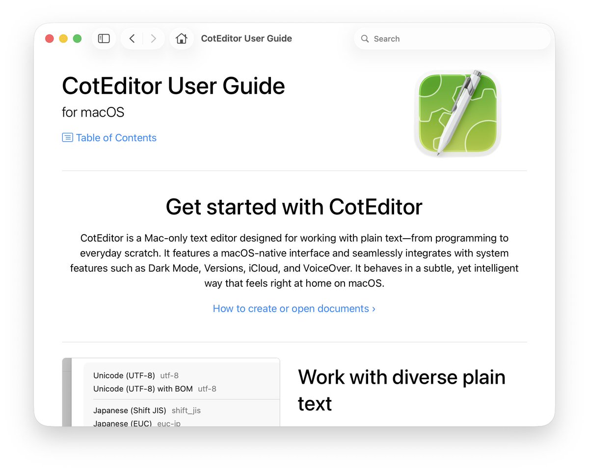Maximize the window with green button

(77, 39)
